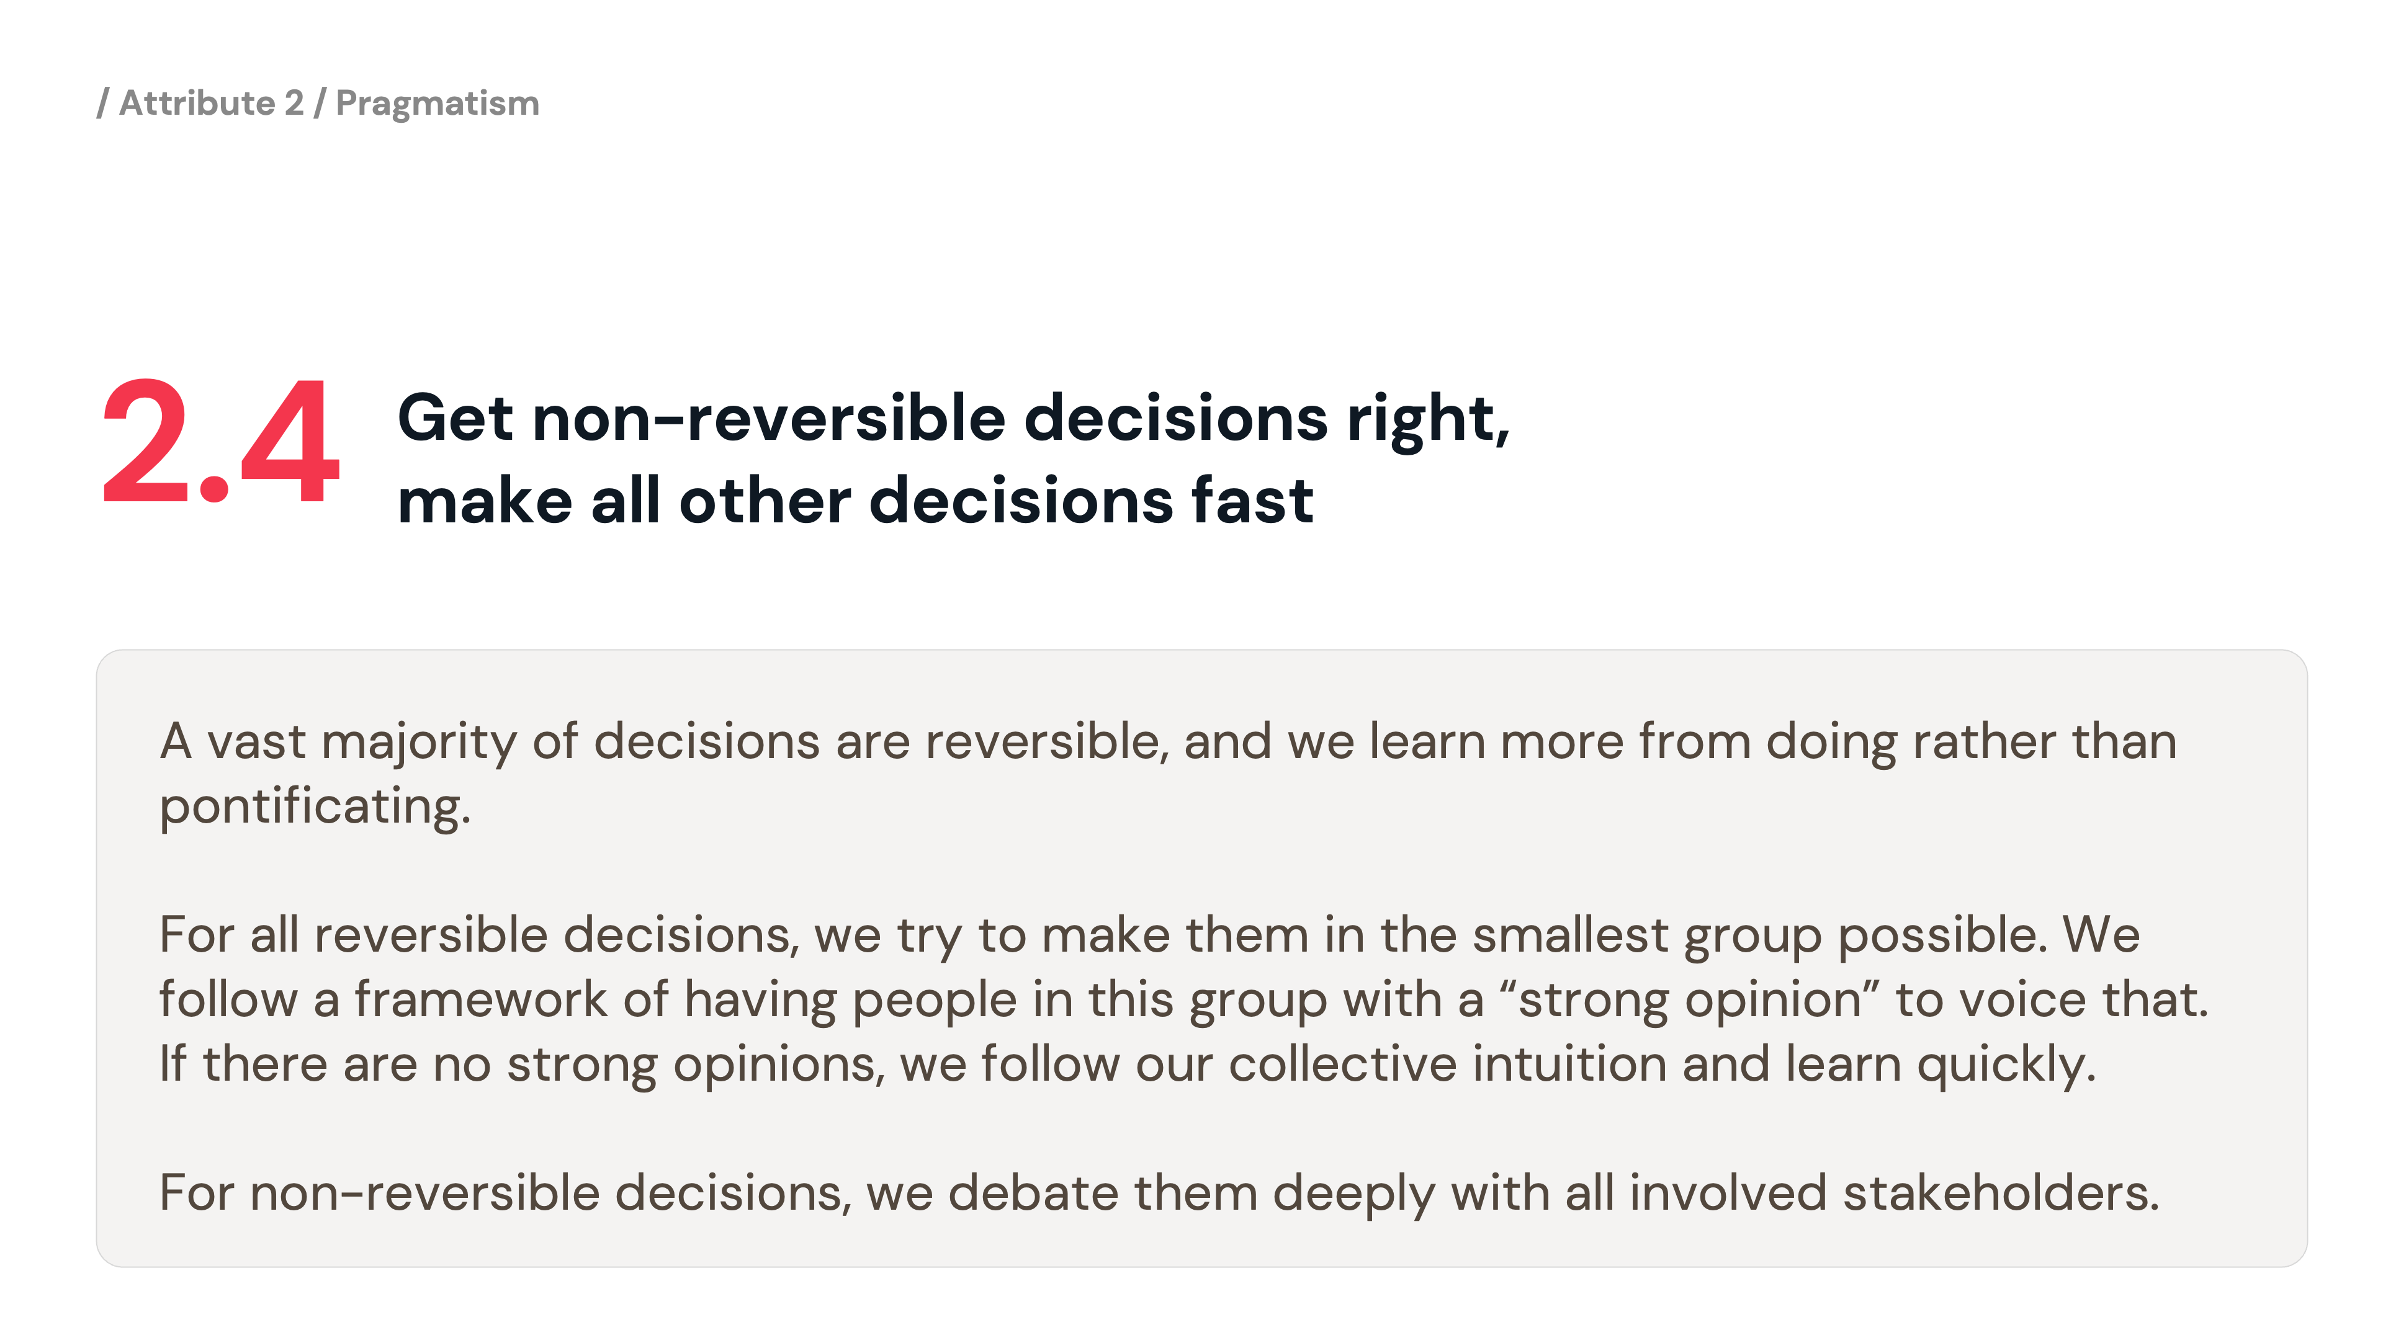Click the "Pragmatism" breadcrumb label

click(x=437, y=102)
